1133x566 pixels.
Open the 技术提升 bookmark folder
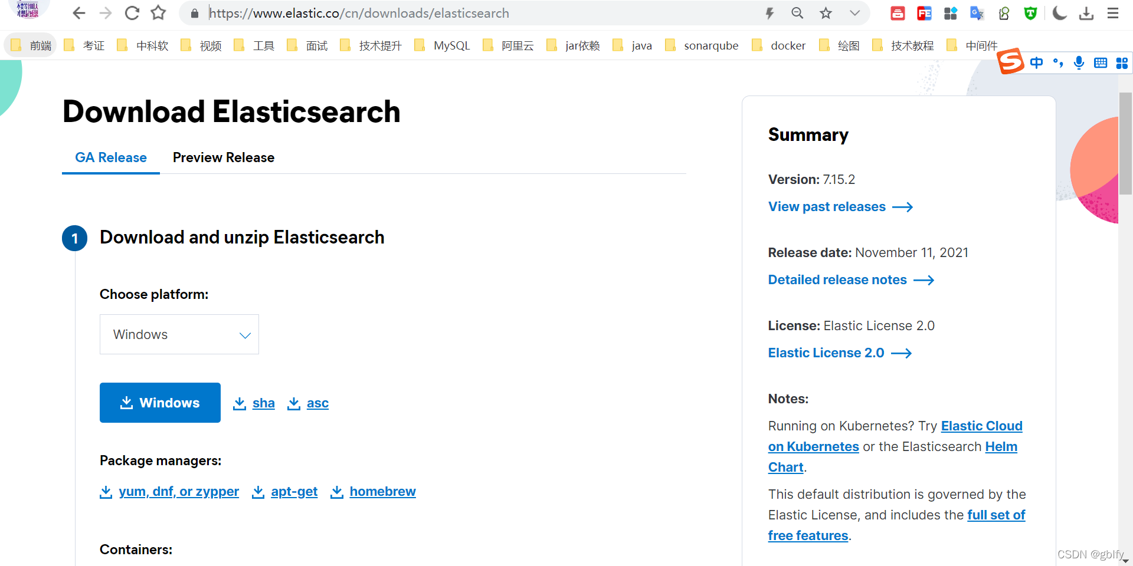tap(371, 45)
